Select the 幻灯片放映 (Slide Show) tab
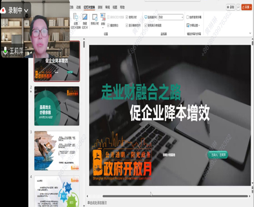Screen dimensions: 254x207 [89, 7]
